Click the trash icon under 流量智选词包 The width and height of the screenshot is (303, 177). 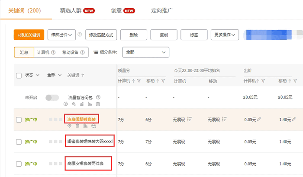point(98,104)
